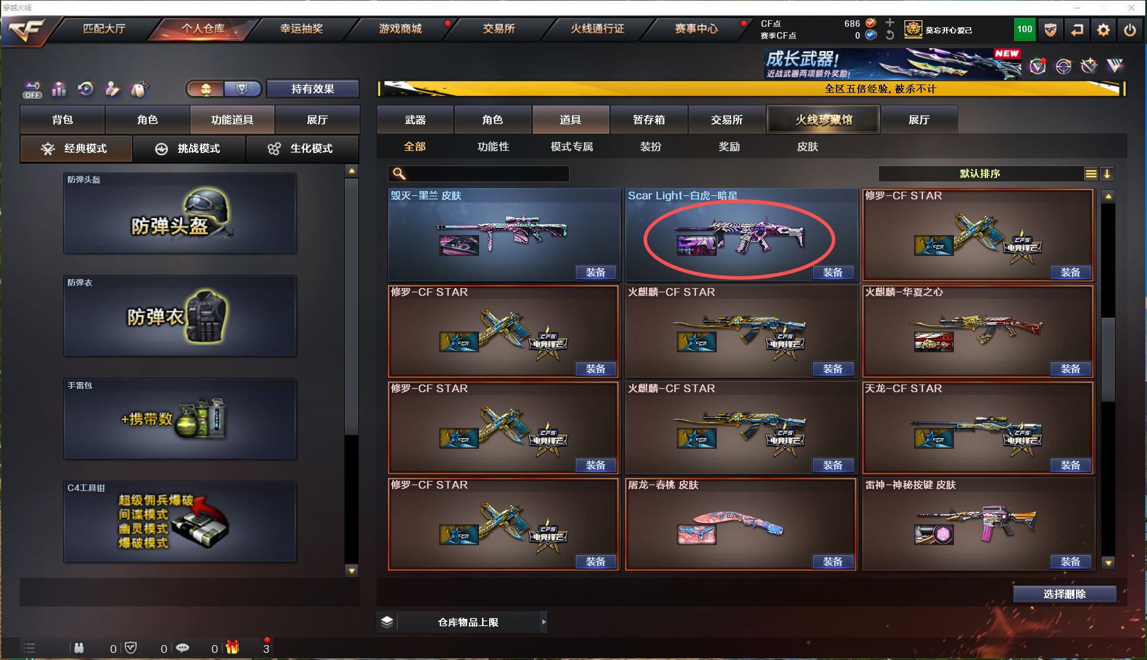
Task: Click the OFF controller icon
Action: 33,90
